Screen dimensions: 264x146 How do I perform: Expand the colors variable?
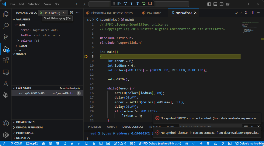[x=18, y=41]
